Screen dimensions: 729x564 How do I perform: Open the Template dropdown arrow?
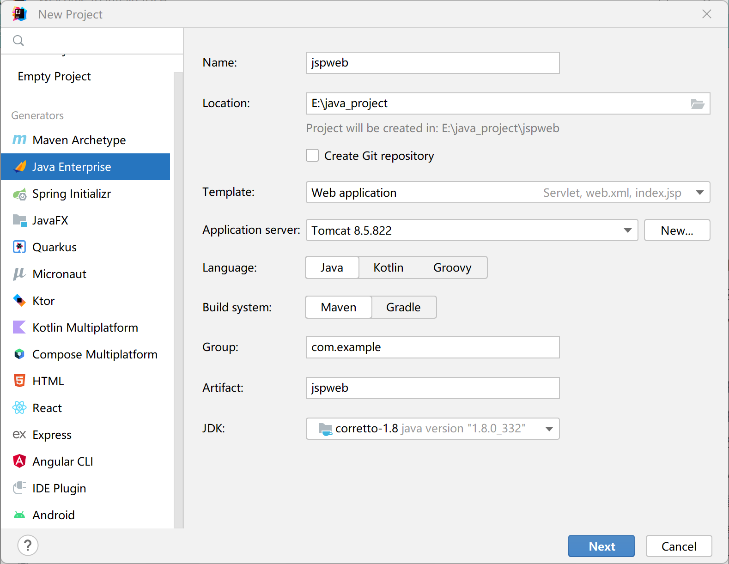700,193
